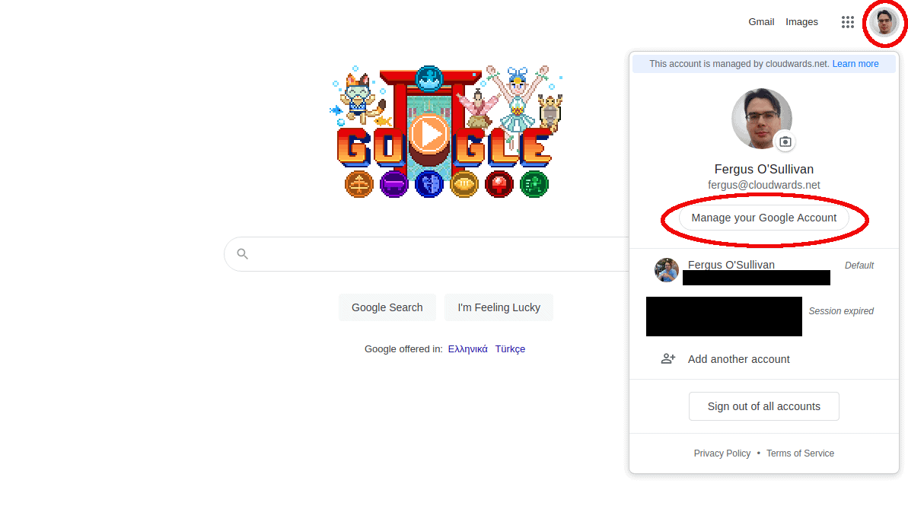Click the small avatar beside Fergus O'Sullivan Default
The width and height of the screenshot is (908, 525).
point(667,270)
